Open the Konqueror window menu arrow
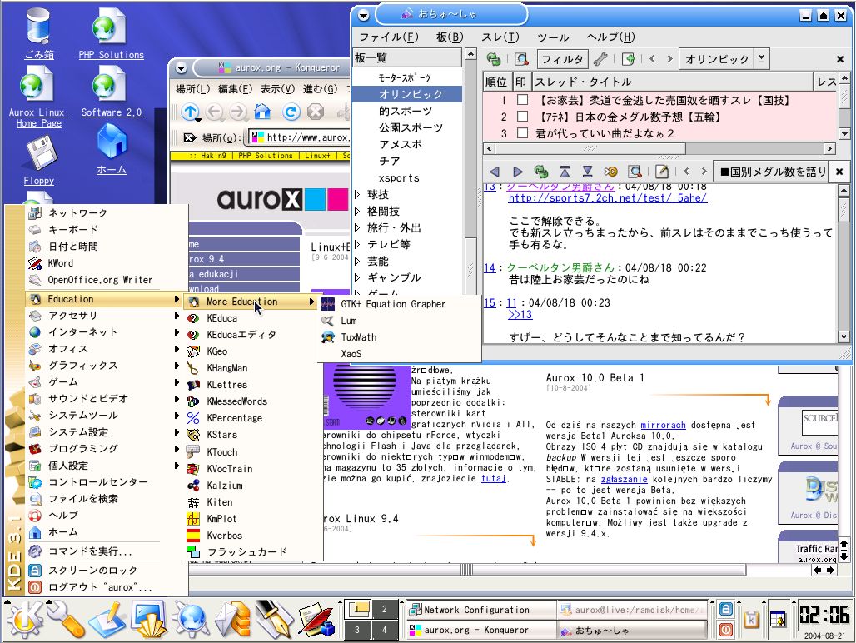Screen dimensions: 856x643 (x=182, y=68)
